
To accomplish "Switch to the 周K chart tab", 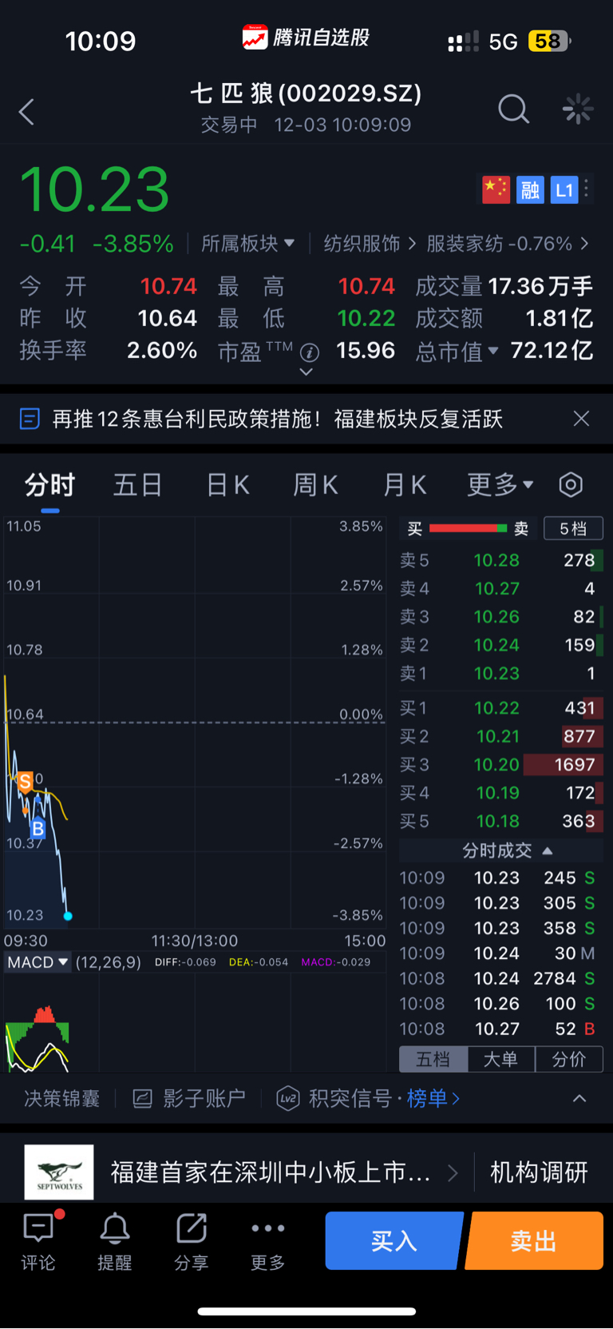I will coord(315,484).
